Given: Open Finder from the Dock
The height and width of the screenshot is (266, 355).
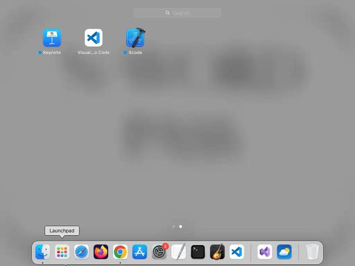Looking at the screenshot, I should tap(43, 252).
